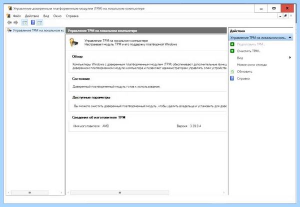This screenshot has width=300, height=207.
Task: Click the green icon beside Подготовить TPM
Action: pyautogui.click(x=232, y=44)
